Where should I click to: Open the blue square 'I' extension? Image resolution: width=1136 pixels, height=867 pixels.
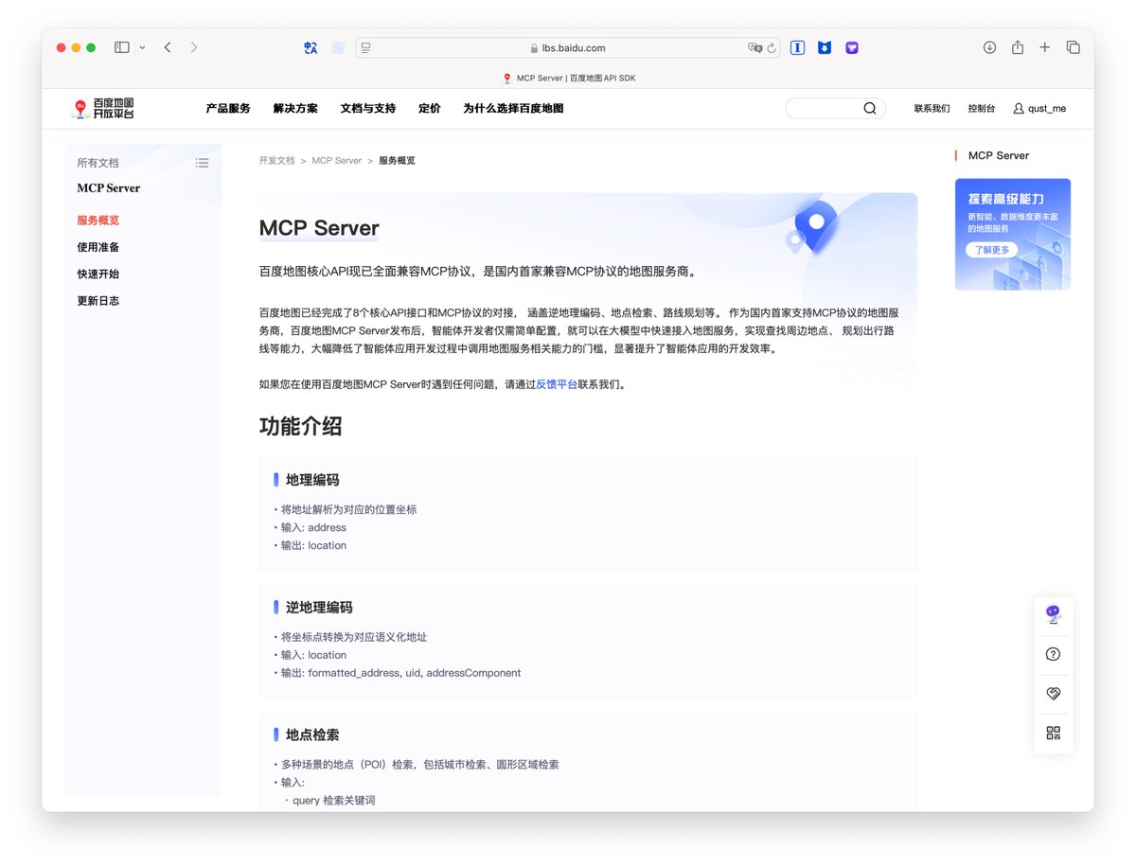coord(797,47)
